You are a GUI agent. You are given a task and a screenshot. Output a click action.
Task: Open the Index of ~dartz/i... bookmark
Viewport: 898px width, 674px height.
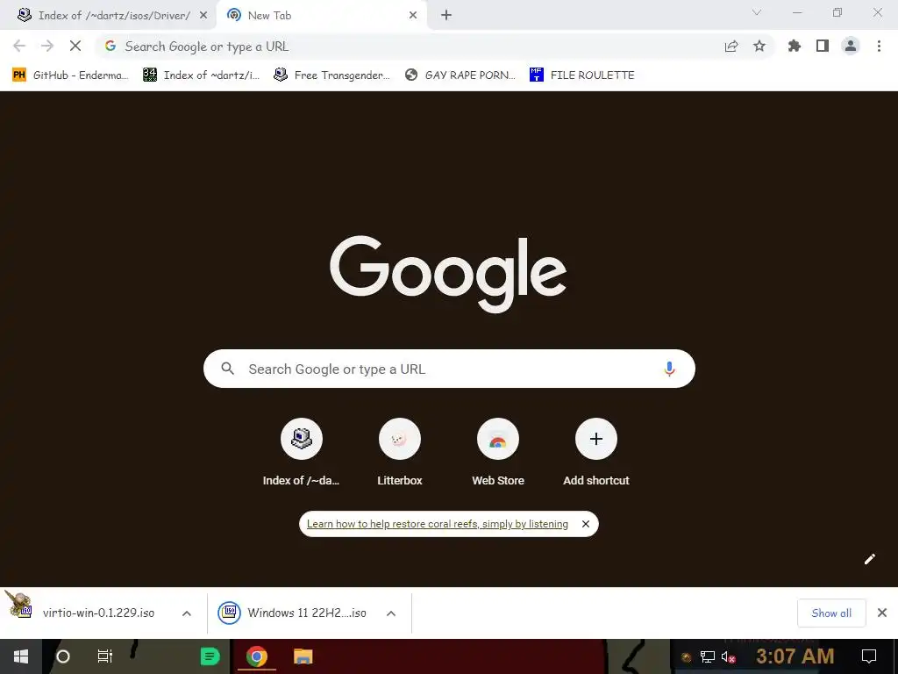pos(201,75)
